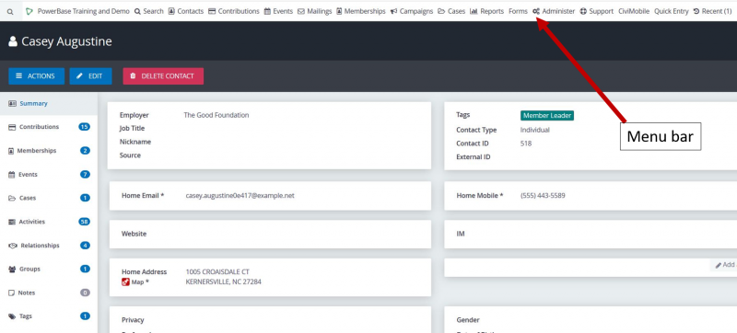Image resolution: width=737 pixels, height=333 pixels.
Task: Open the Contributions menu
Action: coord(234,11)
